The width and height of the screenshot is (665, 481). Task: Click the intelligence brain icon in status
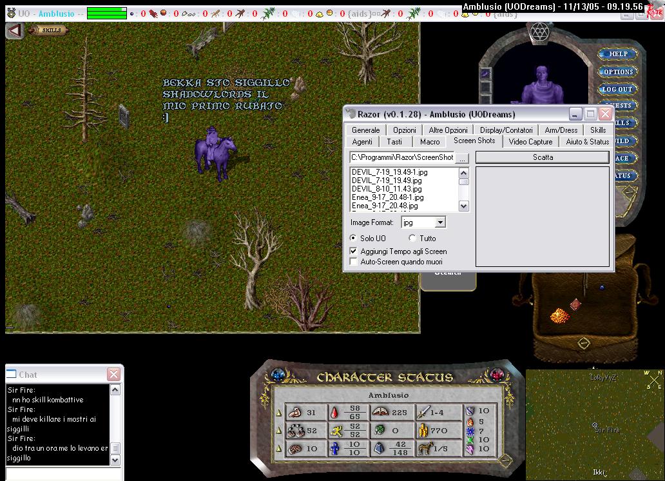tap(295, 449)
